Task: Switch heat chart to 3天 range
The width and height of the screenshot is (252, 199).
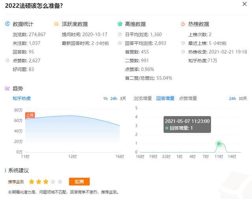Action: click(x=123, y=99)
